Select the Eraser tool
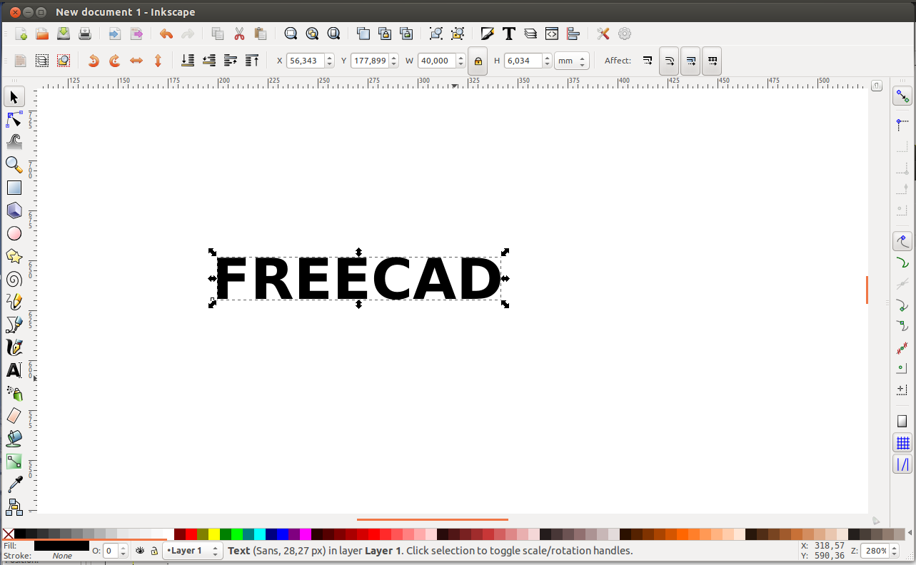Viewport: 916px width, 565px height. pyautogui.click(x=14, y=416)
